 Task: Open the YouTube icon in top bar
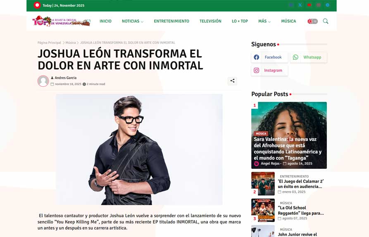click(x=309, y=5)
